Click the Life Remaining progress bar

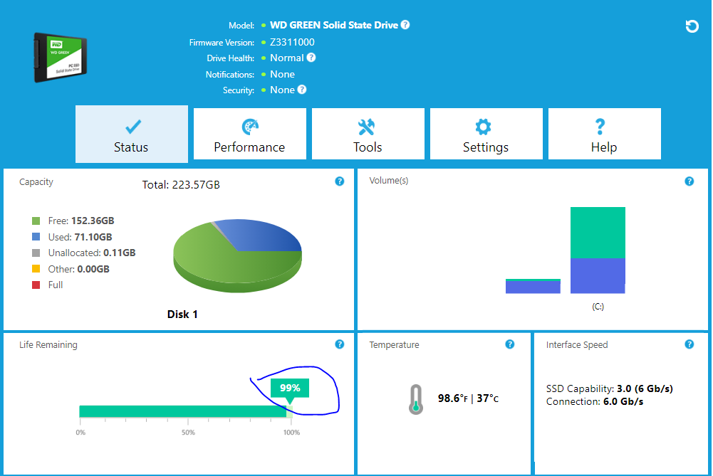click(185, 411)
